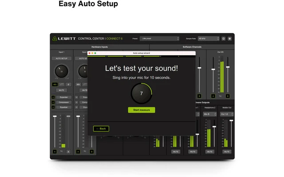The width and height of the screenshot is (284, 177).
Task: Open Input 1 Equalizer settings
Action: pos(63,107)
